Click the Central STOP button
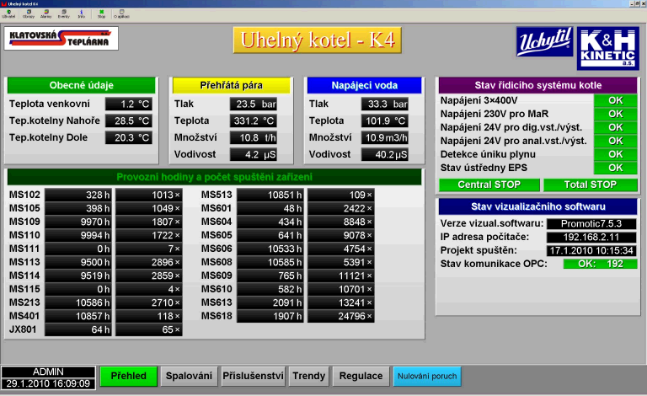This screenshot has height=396, width=647. [489, 185]
